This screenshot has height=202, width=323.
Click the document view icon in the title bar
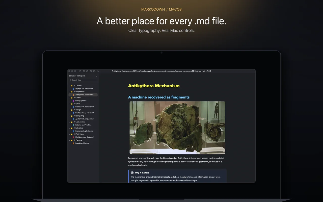point(80,71)
